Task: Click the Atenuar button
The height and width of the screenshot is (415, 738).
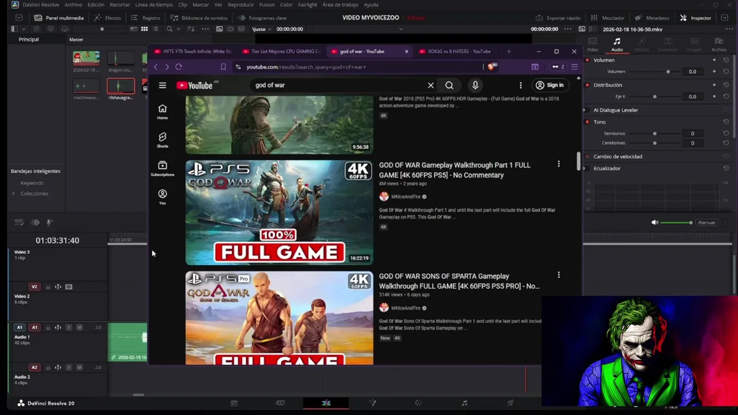Action: pos(707,222)
